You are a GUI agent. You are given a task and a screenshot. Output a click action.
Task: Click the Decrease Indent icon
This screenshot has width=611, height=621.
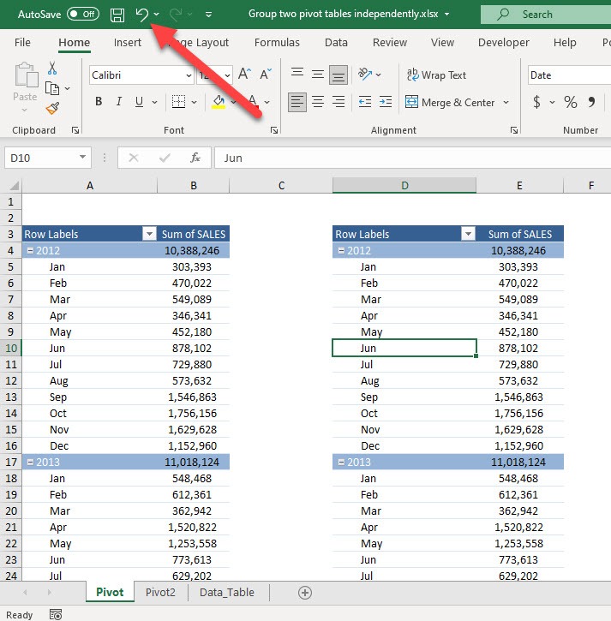[365, 102]
